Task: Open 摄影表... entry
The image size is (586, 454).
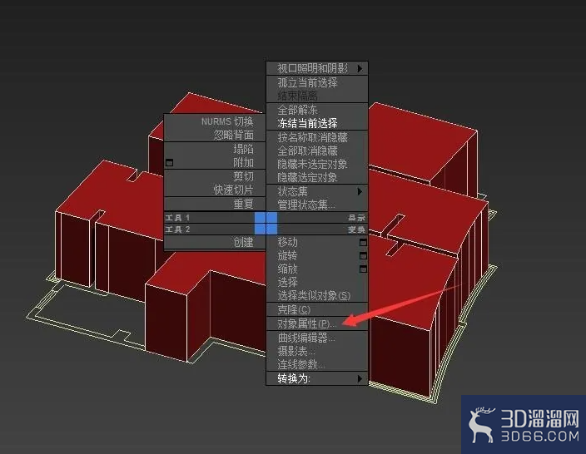Action: click(317, 351)
